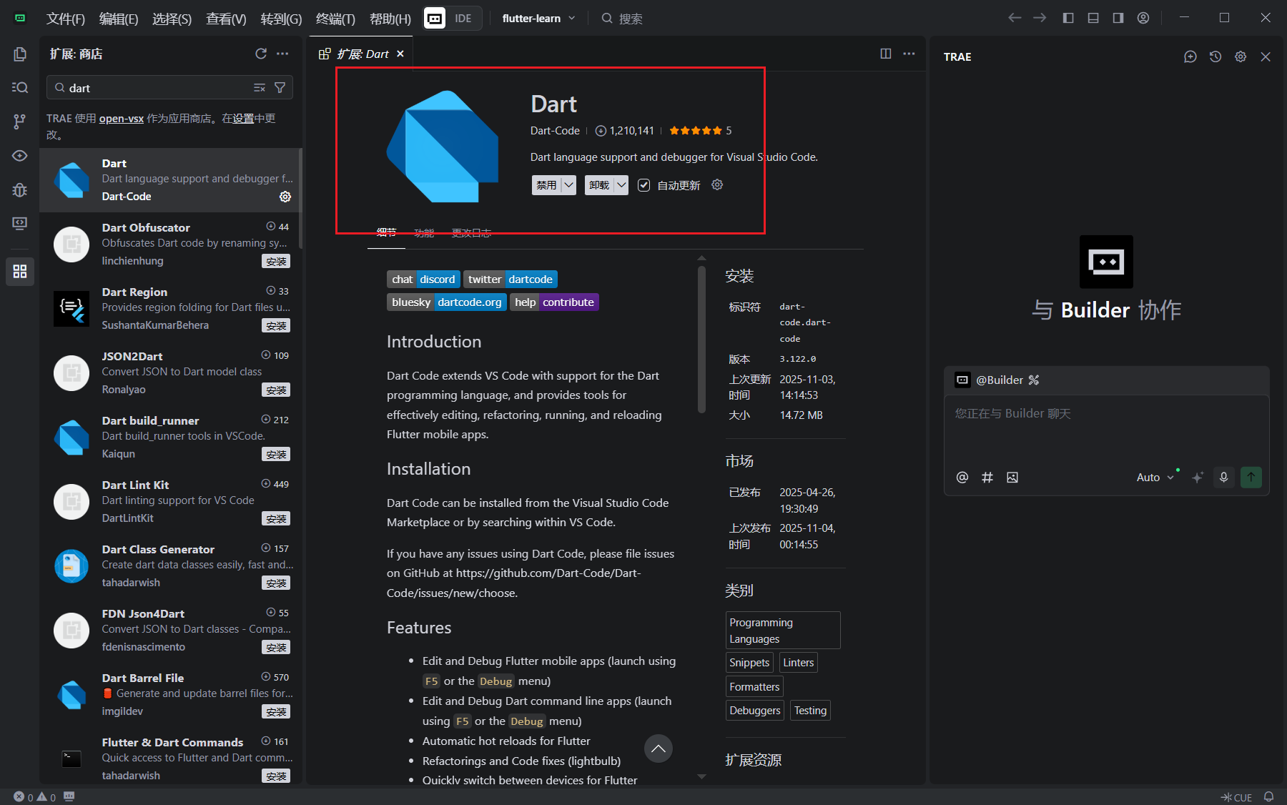Open the 编辑(E) menu
The width and height of the screenshot is (1287, 805).
coord(119,19)
